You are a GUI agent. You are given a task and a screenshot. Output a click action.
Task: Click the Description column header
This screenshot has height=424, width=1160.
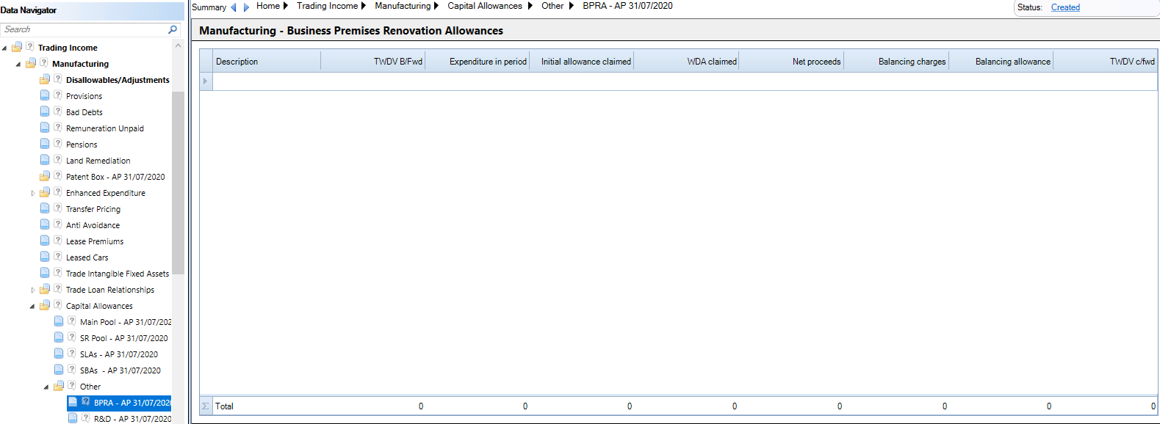click(x=267, y=61)
